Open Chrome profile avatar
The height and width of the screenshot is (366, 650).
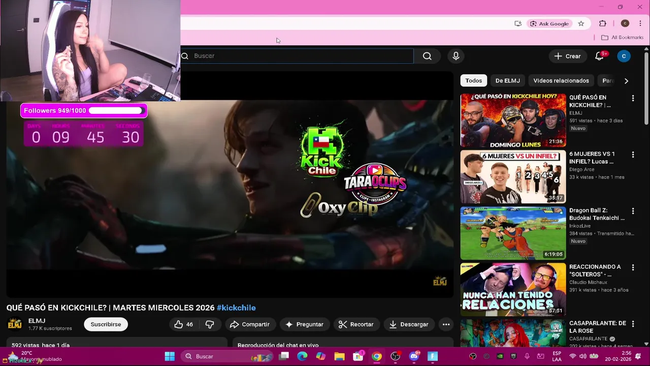pyautogui.click(x=625, y=23)
